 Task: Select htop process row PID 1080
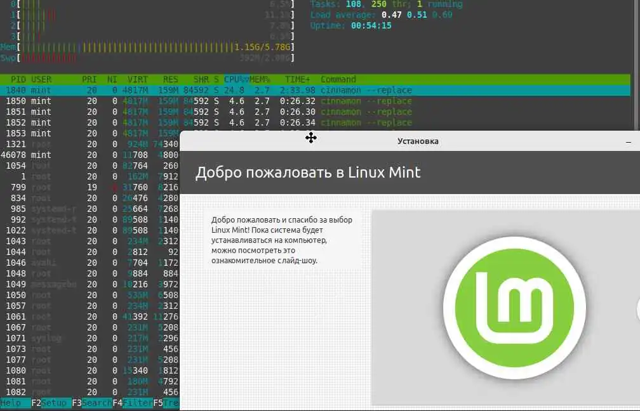coord(90,370)
